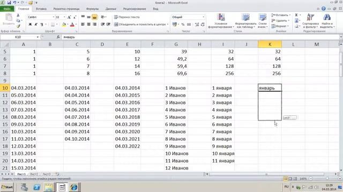Viewport: 343px width, 192px height.
Task: Decrease the cell indent
Action: click(102, 24)
